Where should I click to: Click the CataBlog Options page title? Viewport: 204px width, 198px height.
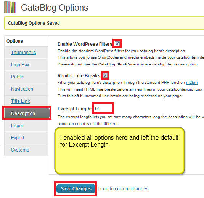55,8
